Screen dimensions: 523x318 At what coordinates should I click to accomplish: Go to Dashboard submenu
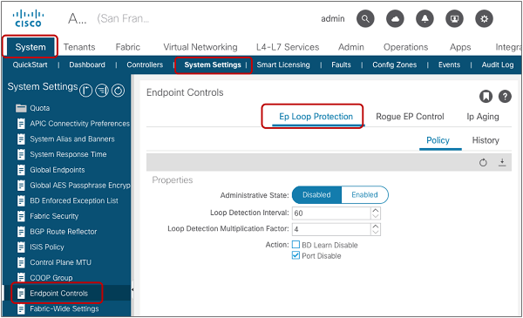pos(87,64)
